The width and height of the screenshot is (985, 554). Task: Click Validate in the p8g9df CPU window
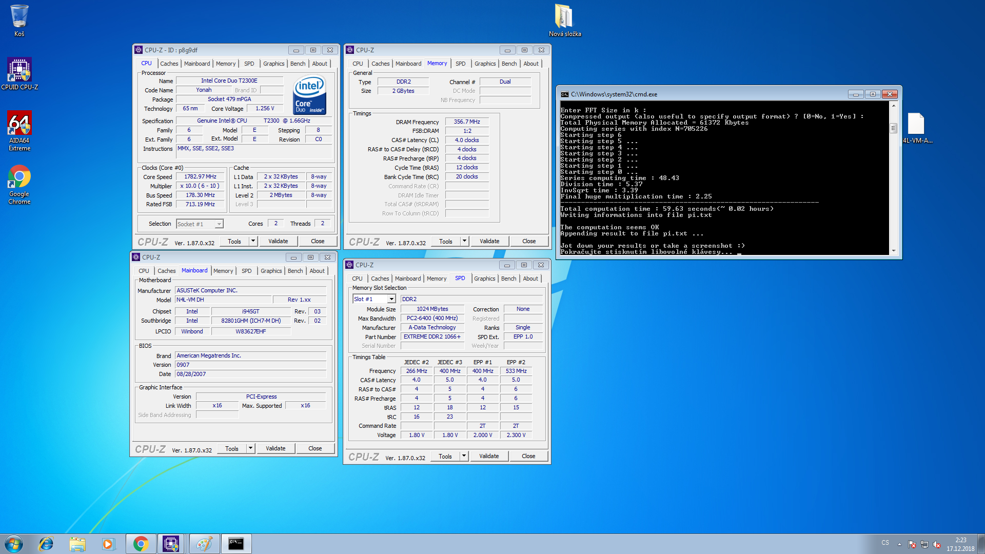click(x=278, y=241)
